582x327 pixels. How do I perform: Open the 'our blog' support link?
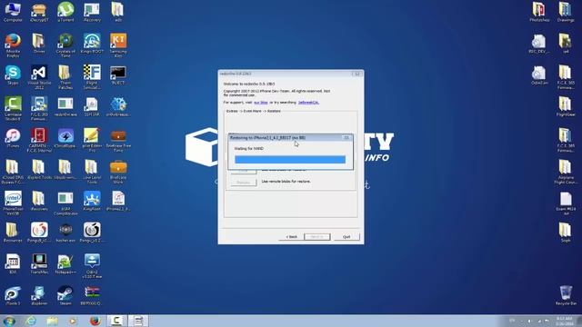click(x=261, y=103)
